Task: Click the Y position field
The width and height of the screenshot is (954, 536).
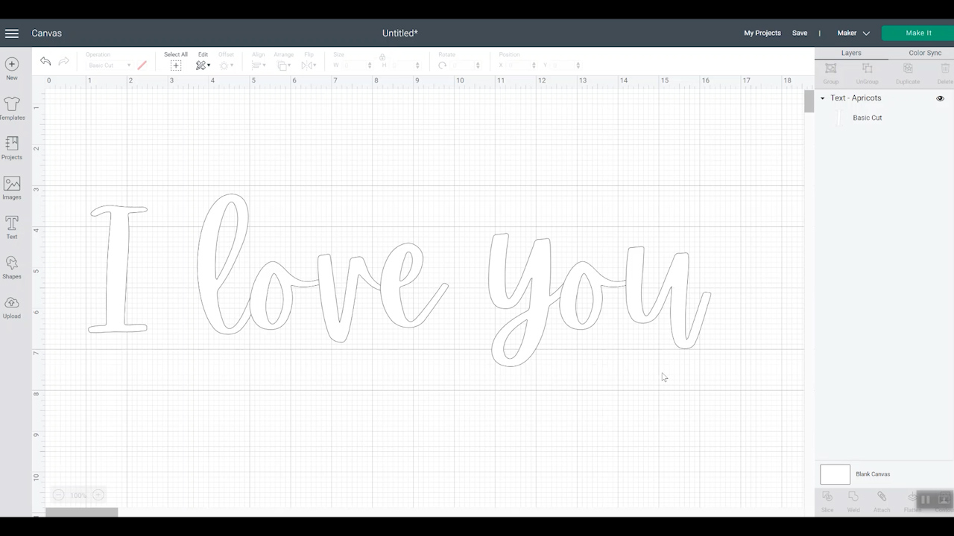Action: point(565,66)
